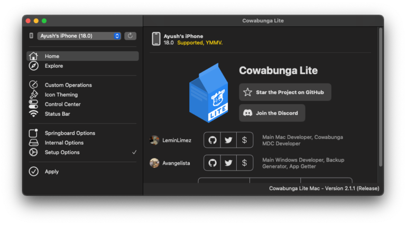Click the Cowabunga Lite milk carton logo

pyautogui.click(x=209, y=93)
